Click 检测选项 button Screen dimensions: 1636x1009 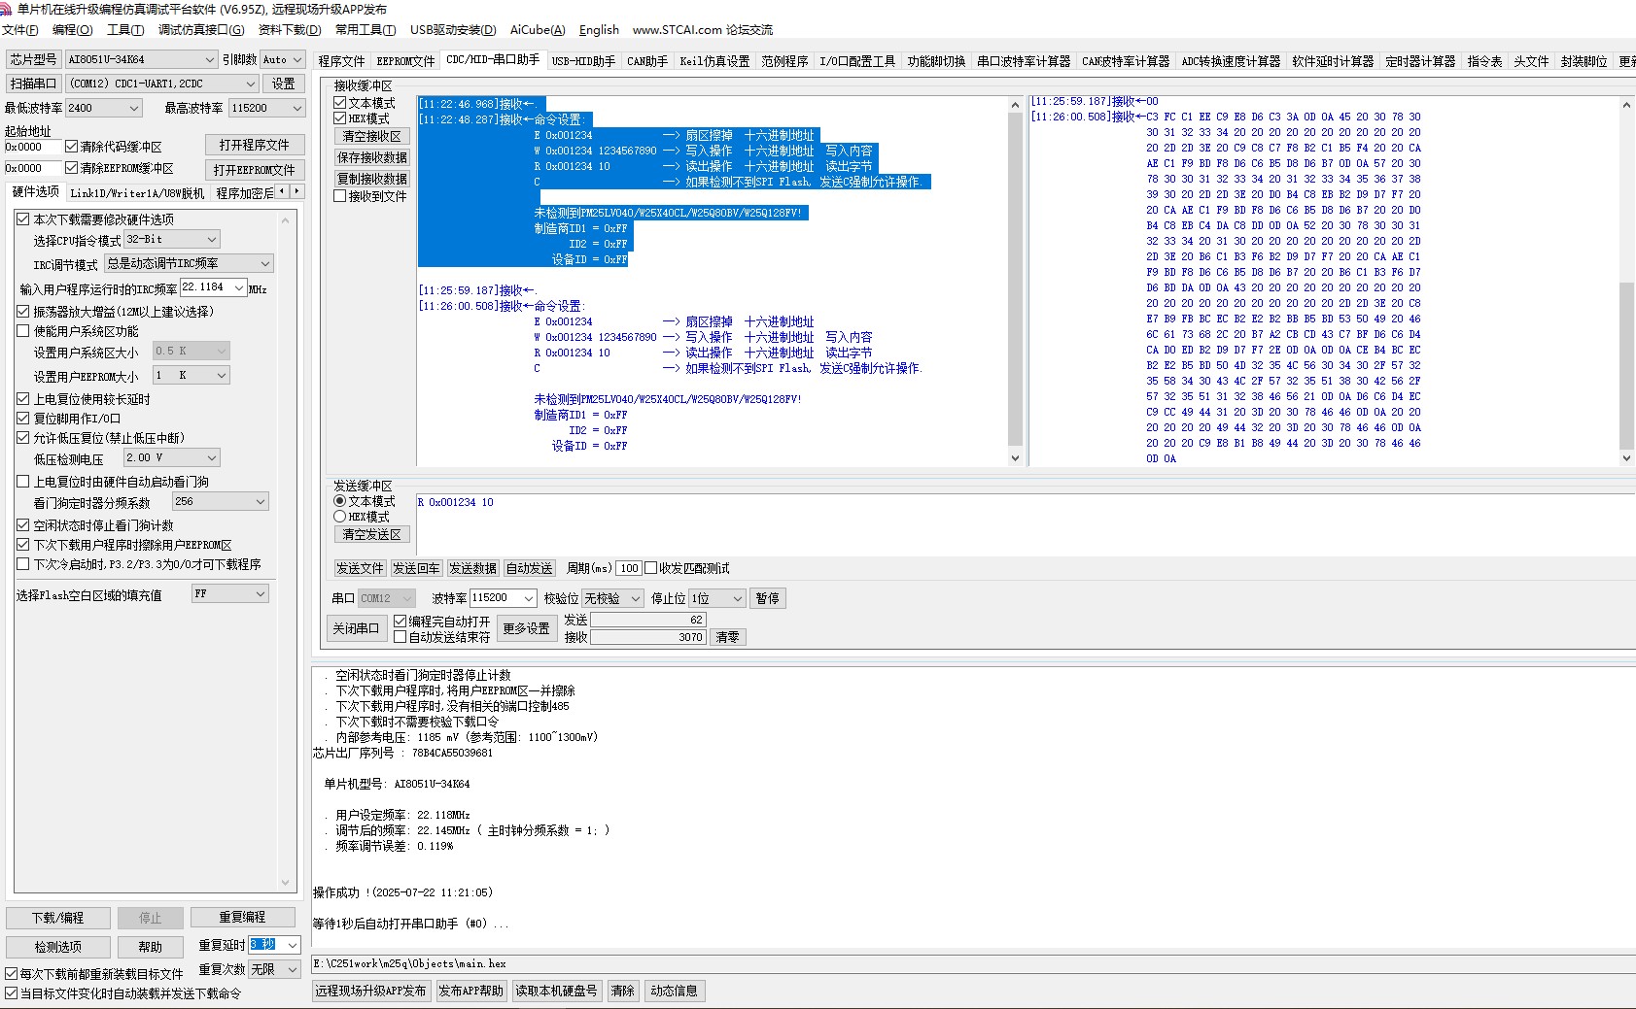pos(57,947)
